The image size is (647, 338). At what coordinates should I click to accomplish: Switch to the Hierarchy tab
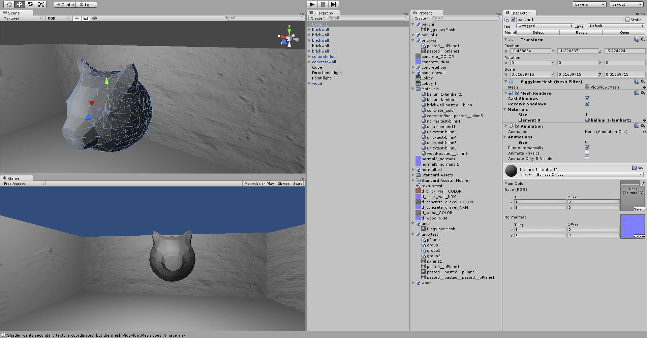[x=323, y=13]
